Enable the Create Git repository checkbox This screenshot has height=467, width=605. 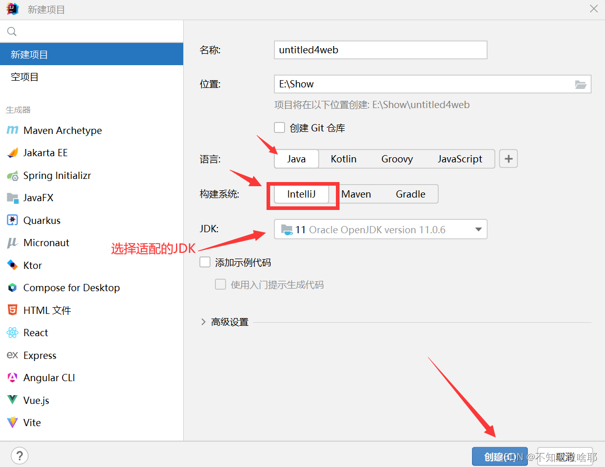(x=279, y=128)
